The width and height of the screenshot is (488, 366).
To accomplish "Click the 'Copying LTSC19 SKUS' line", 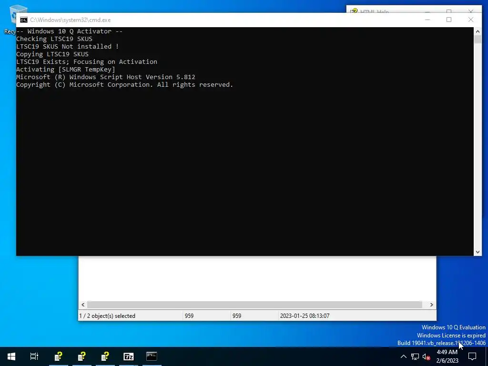I will coord(52,54).
